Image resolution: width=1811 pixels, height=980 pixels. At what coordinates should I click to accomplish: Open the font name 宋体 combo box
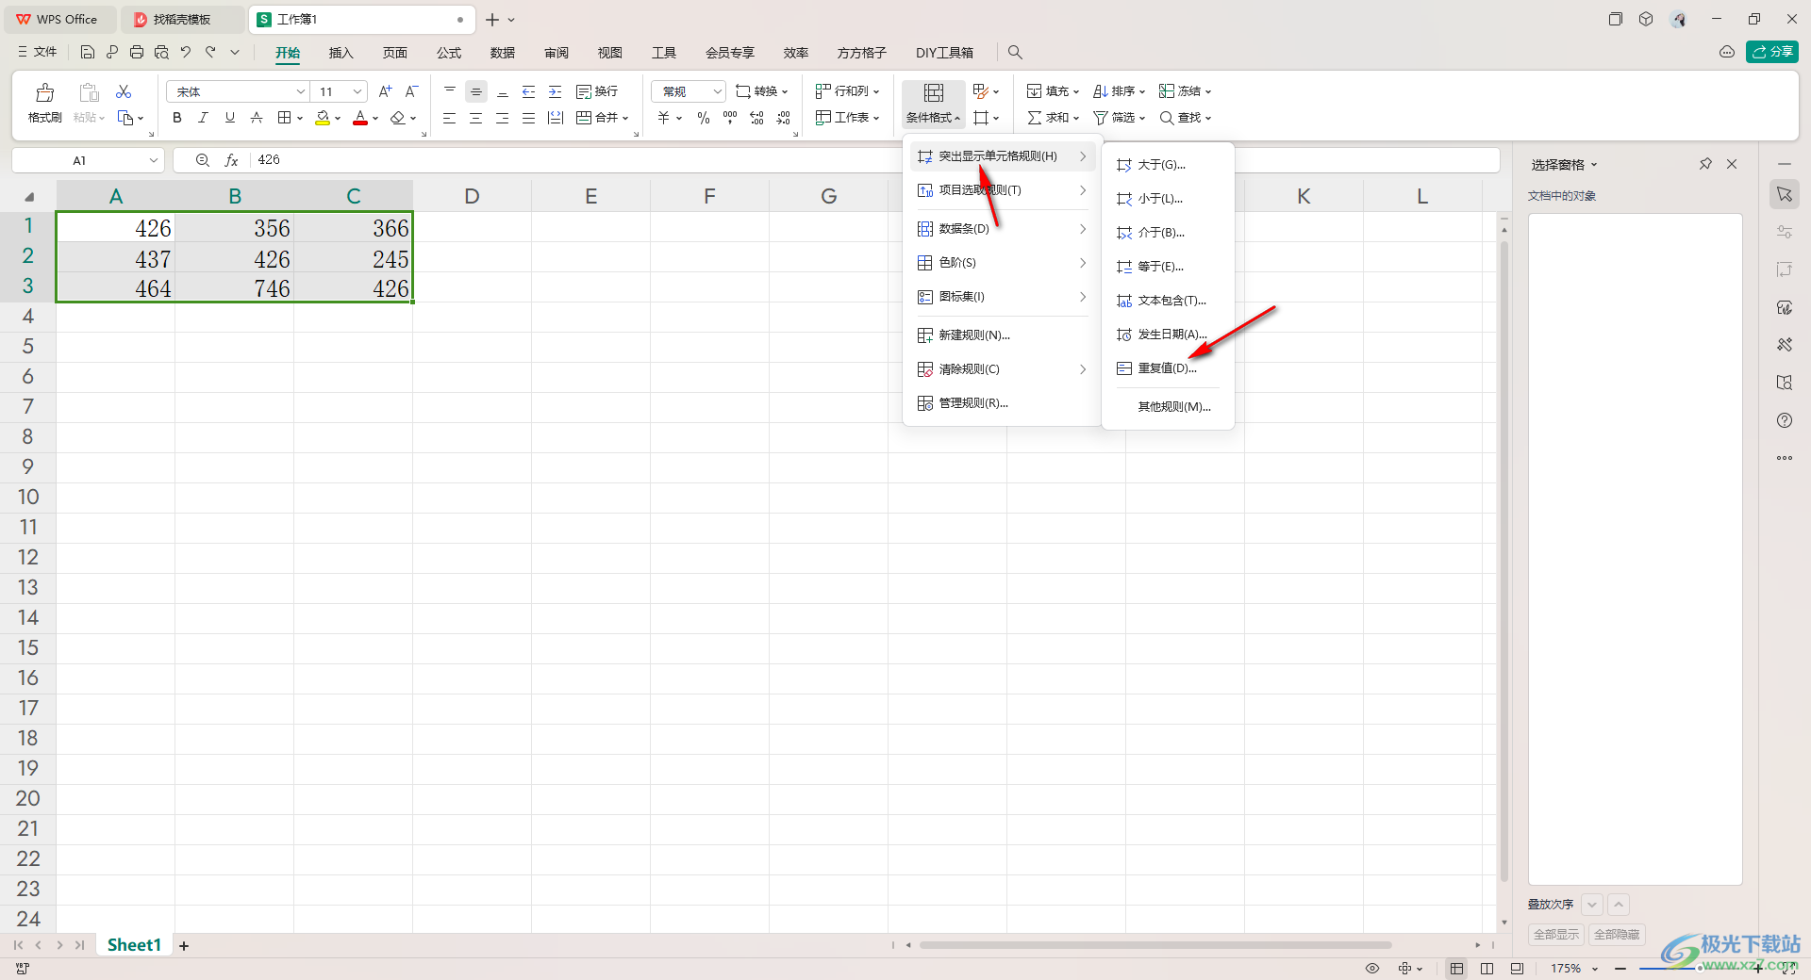click(239, 91)
